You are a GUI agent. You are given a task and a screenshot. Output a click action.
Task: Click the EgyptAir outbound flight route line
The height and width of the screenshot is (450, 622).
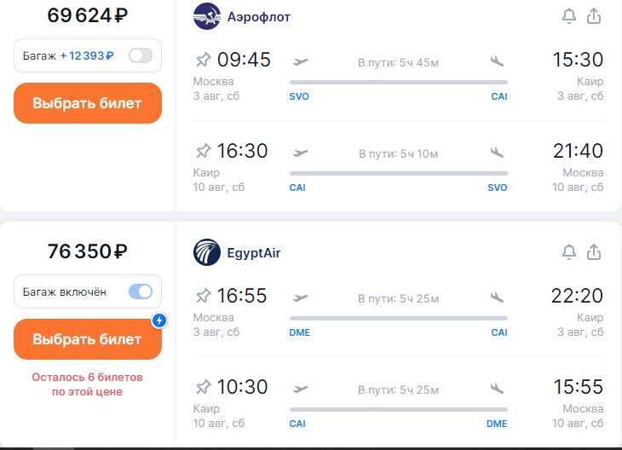(x=398, y=319)
